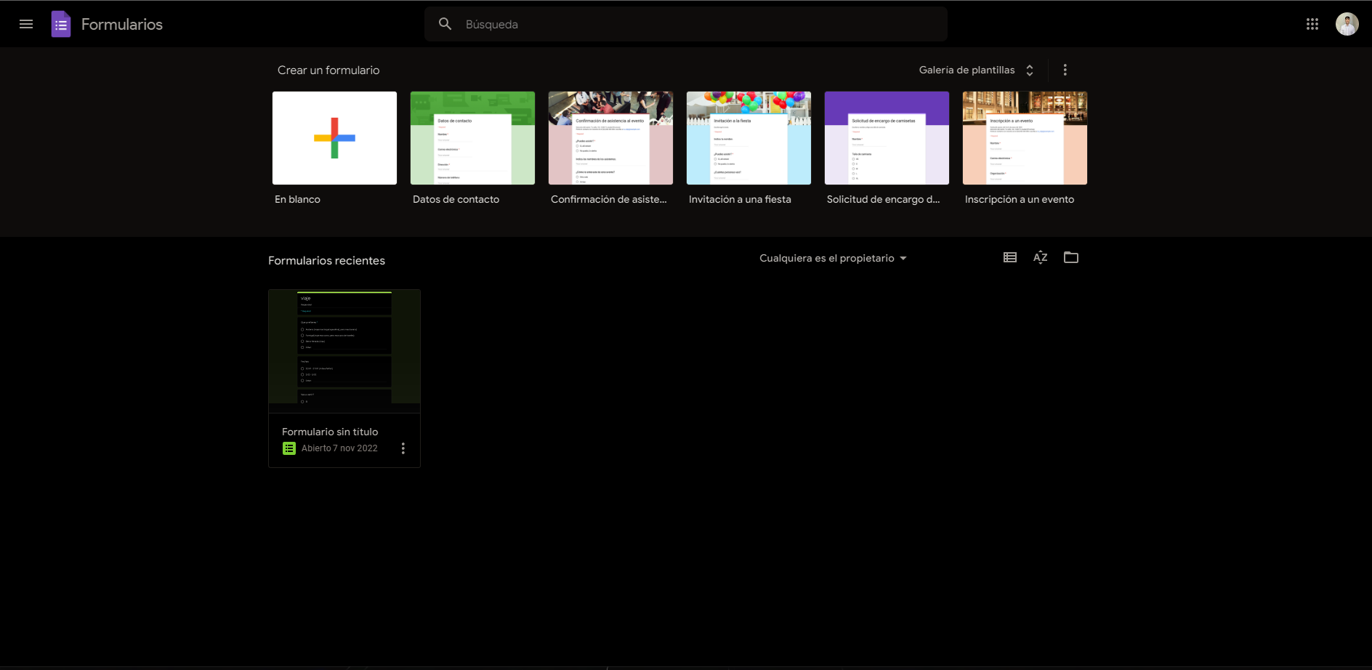Open the Google apps grid
This screenshot has height=670, width=1372.
click(x=1312, y=23)
